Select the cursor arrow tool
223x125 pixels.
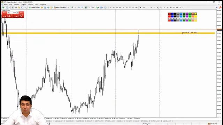(x=140, y=8)
